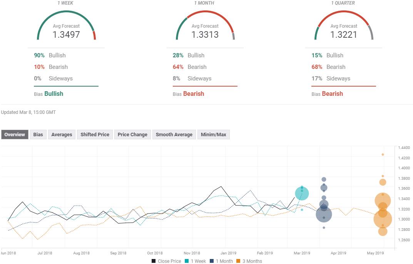This screenshot has height=264, width=413.
Task: Click the 15% Bullish row
Action: pyautogui.click(x=328, y=55)
